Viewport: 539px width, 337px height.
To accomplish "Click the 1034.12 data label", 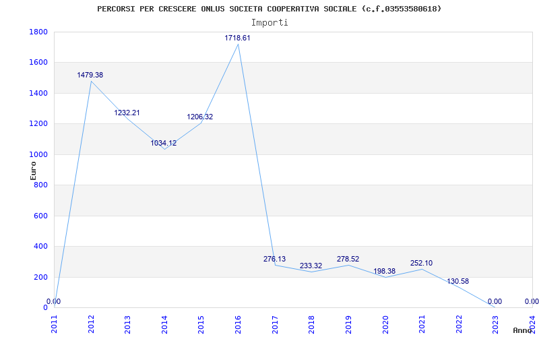I will click(x=164, y=143).
